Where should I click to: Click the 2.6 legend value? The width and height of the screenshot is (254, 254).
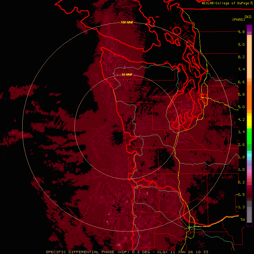pos(241,145)
